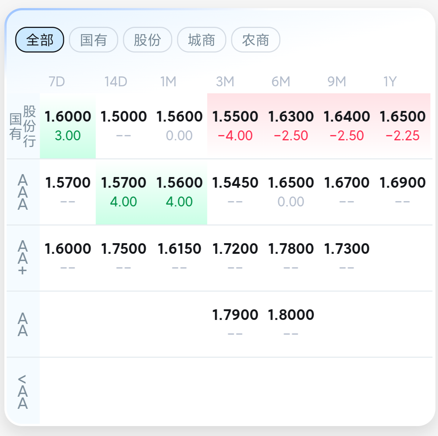The width and height of the screenshot is (438, 436).
Task: Click the 1Y column header
Action: 390,82
